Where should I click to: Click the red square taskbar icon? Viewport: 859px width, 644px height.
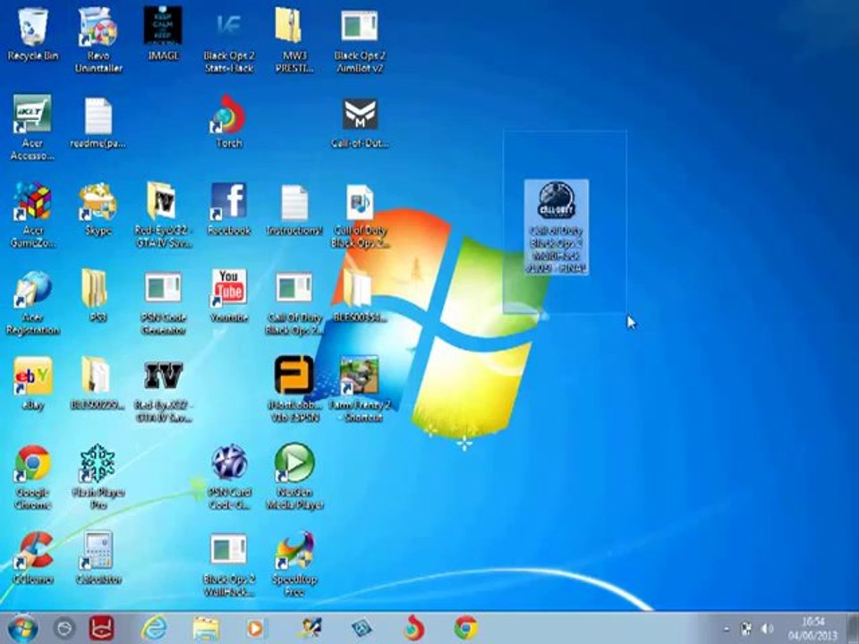point(101,628)
